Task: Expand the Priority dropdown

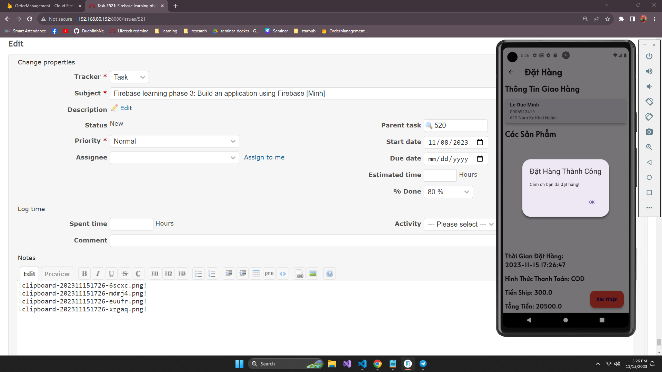Action: click(x=174, y=141)
